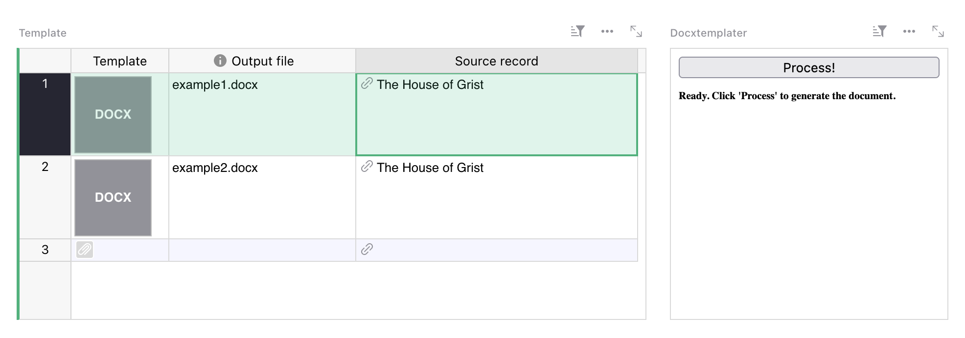The height and width of the screenshot is (338, 965).
Task: Open the filter icon on the Template widget
Action: tap(577, 31)
